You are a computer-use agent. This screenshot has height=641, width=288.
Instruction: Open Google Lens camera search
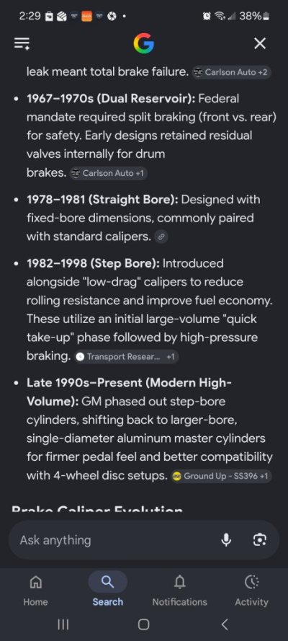point(259,540)
